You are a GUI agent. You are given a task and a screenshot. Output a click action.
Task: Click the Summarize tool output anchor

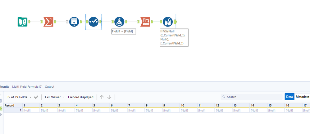point(55,22)
